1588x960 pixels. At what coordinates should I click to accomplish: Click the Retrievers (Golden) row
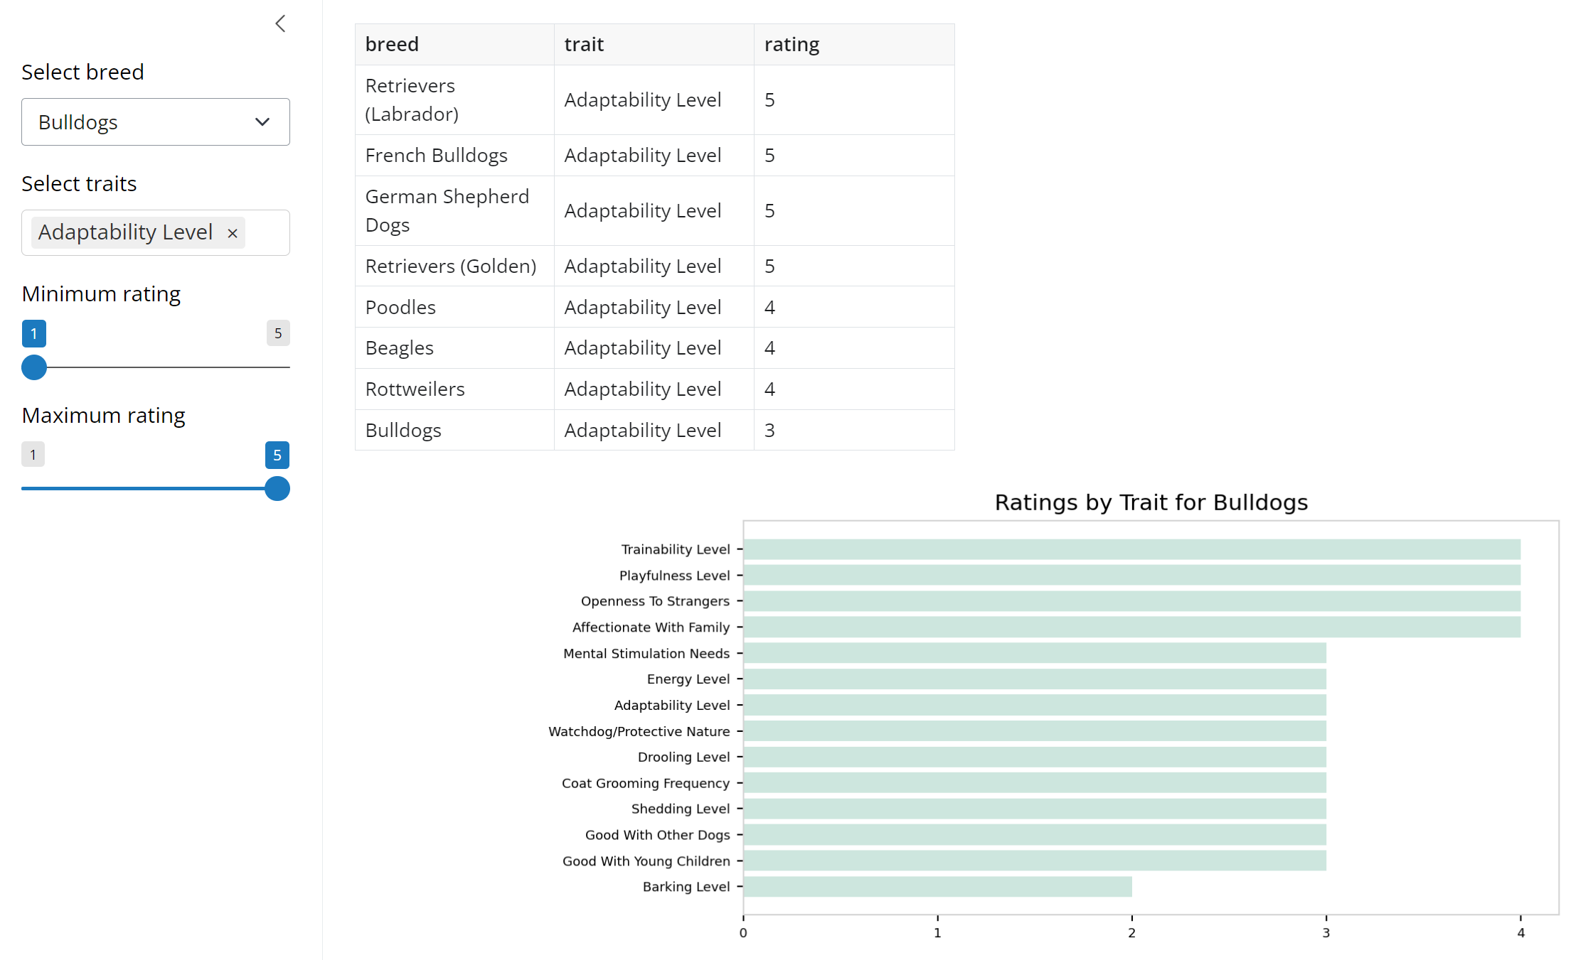point(451,266)
